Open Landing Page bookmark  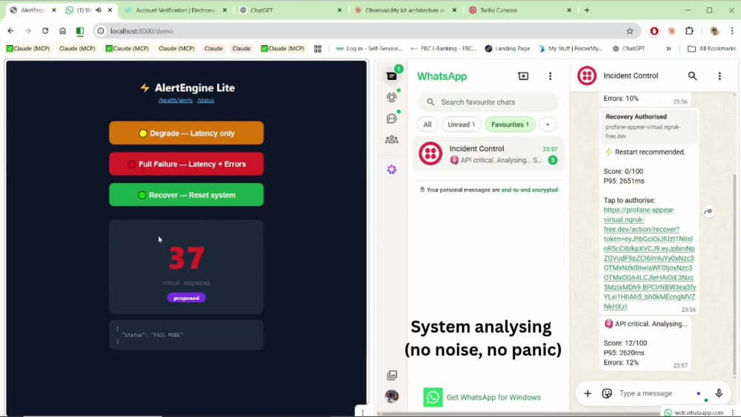[507, 49]
